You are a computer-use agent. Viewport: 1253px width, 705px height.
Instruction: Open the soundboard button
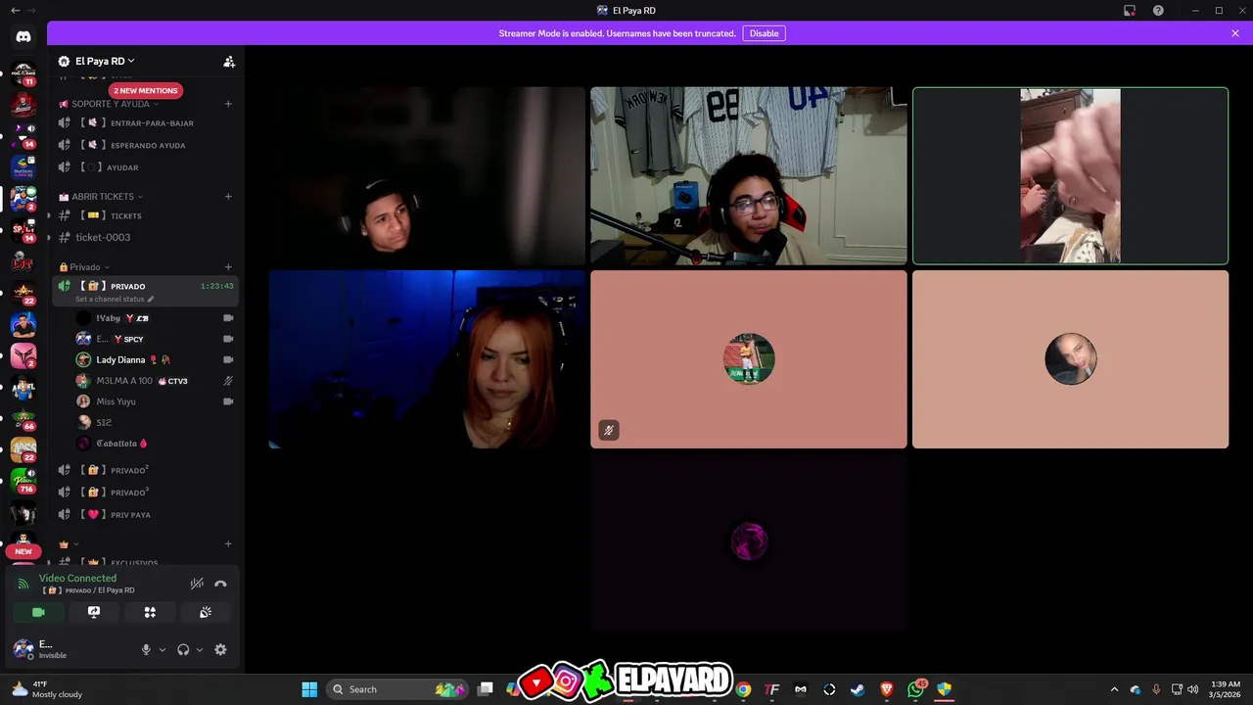pos(206,612)
